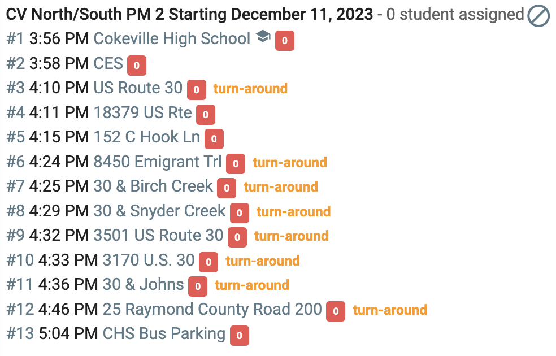This screenshot has height=356, width=556.
Task: Click the CV North/South PM 2 route heading
Action: pyautogui.click(x=190, y=15)
